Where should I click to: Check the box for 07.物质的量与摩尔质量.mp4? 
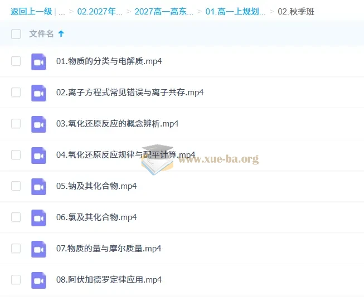(x=16, y=248)
